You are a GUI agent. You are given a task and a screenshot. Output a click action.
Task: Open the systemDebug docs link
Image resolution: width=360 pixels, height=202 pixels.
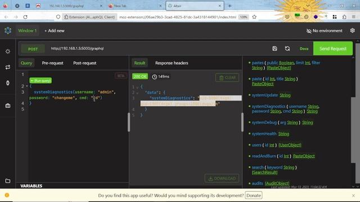pos(264,122)
